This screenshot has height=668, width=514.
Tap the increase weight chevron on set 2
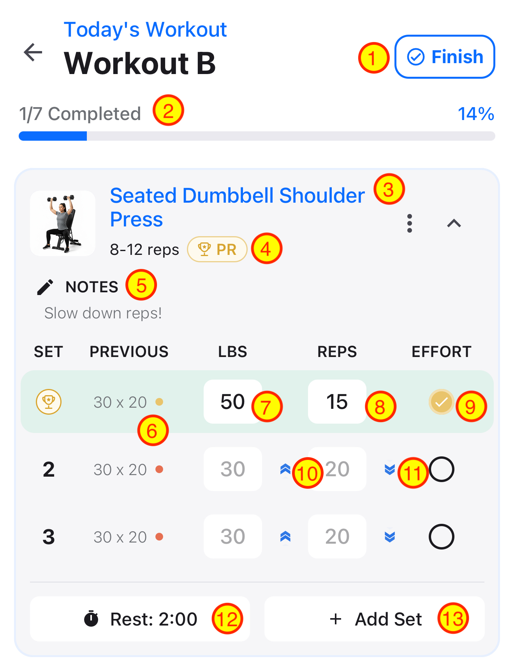click(285, 469)
